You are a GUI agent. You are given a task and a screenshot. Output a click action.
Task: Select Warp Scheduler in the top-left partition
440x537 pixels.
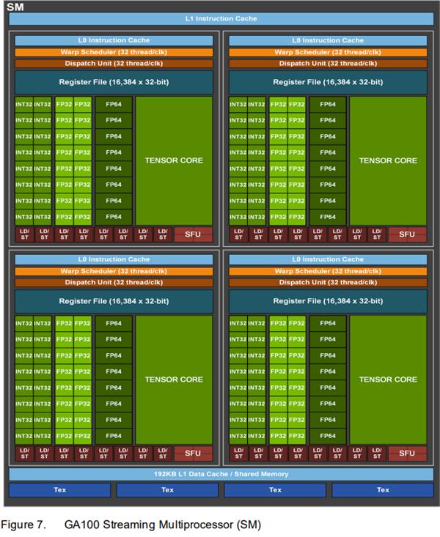click(x=114, y=52)
